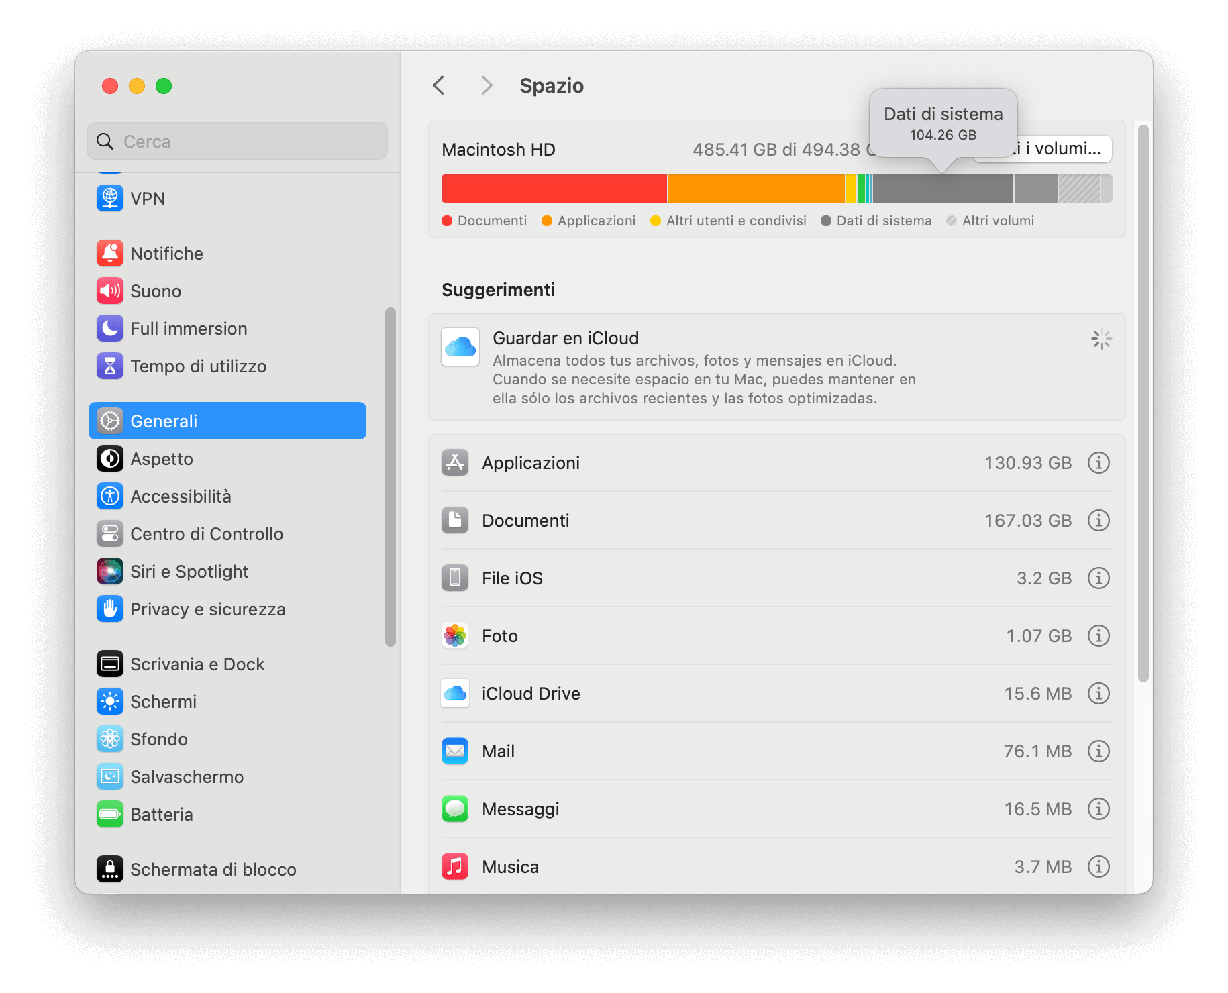Click the 130.93 GB value
Image resolution: width=1228 pixels, height=993 pixels.
[1027, 463]
